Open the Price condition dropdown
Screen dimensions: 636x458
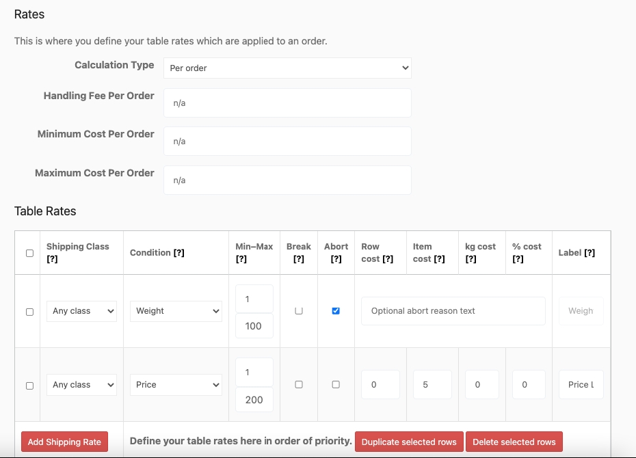click(176, 385)
